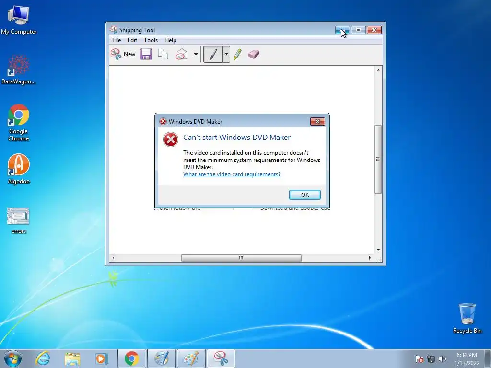
Task: Select the Highlighter tool
Action: tap(238, 54)
